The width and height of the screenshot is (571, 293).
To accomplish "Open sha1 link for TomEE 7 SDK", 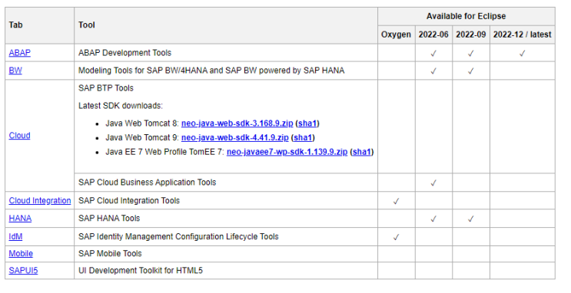I will tap(362, 152).
